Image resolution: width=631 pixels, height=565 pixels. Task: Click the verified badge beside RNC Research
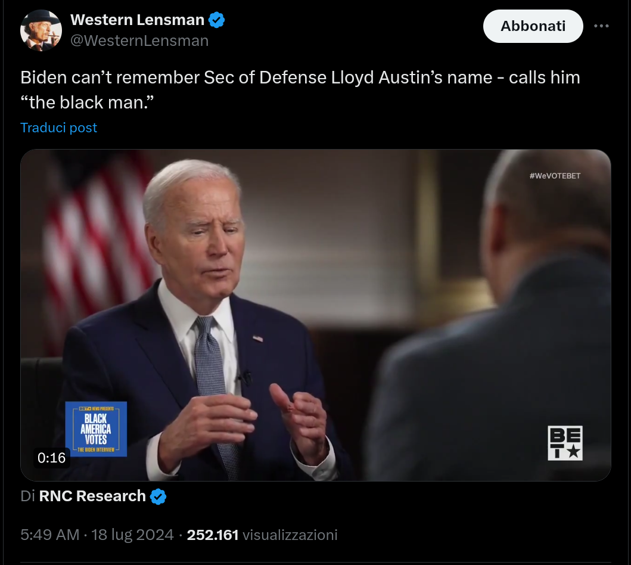pyautogui.click(x=158, y=496)
